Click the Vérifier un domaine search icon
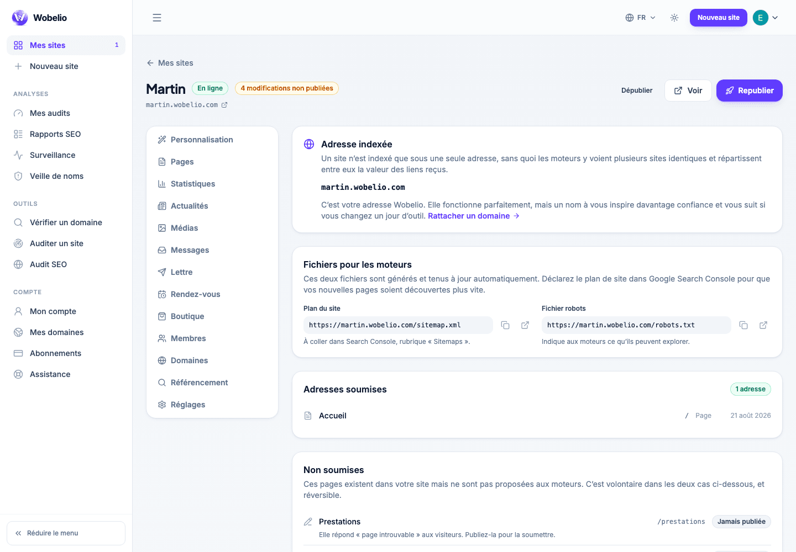Viewport: 796px width, 552px height. coord(18,222)
